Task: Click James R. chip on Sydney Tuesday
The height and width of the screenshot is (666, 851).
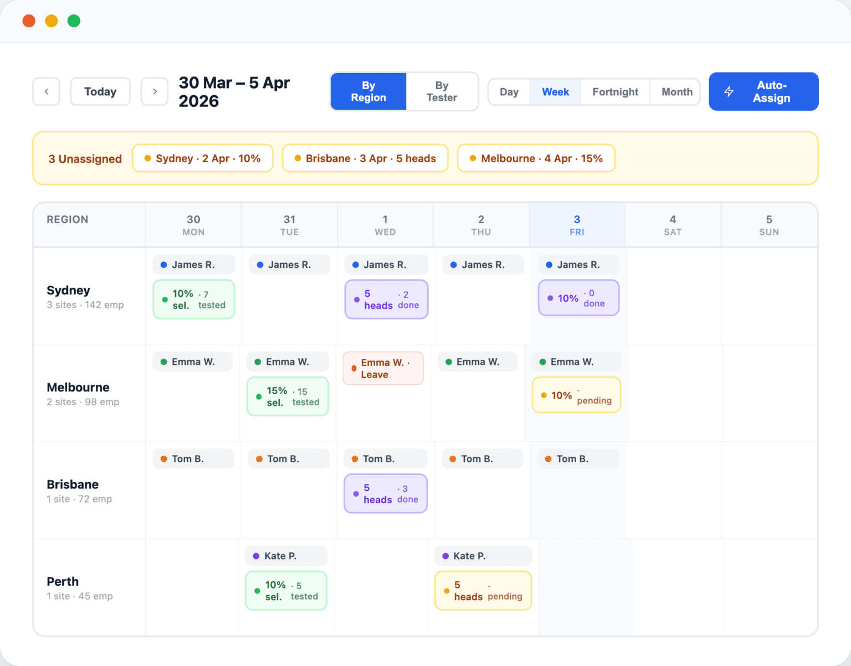Action: [x=290, y=265]
